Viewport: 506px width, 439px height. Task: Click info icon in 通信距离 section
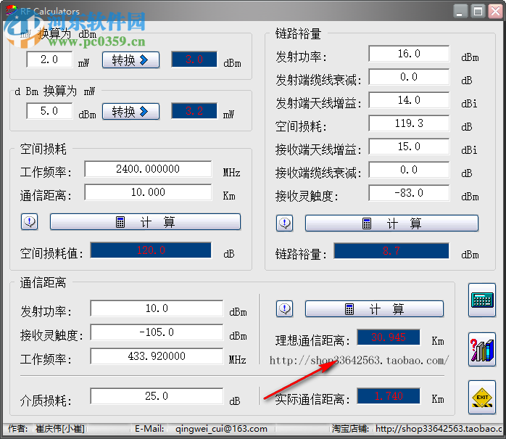pos(285,309)
